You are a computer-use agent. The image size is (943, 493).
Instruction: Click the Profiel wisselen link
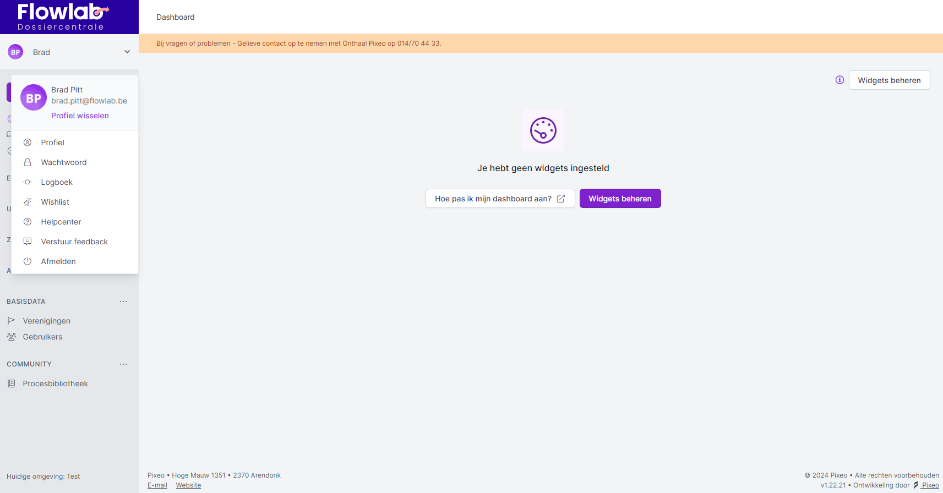[80, 116]
